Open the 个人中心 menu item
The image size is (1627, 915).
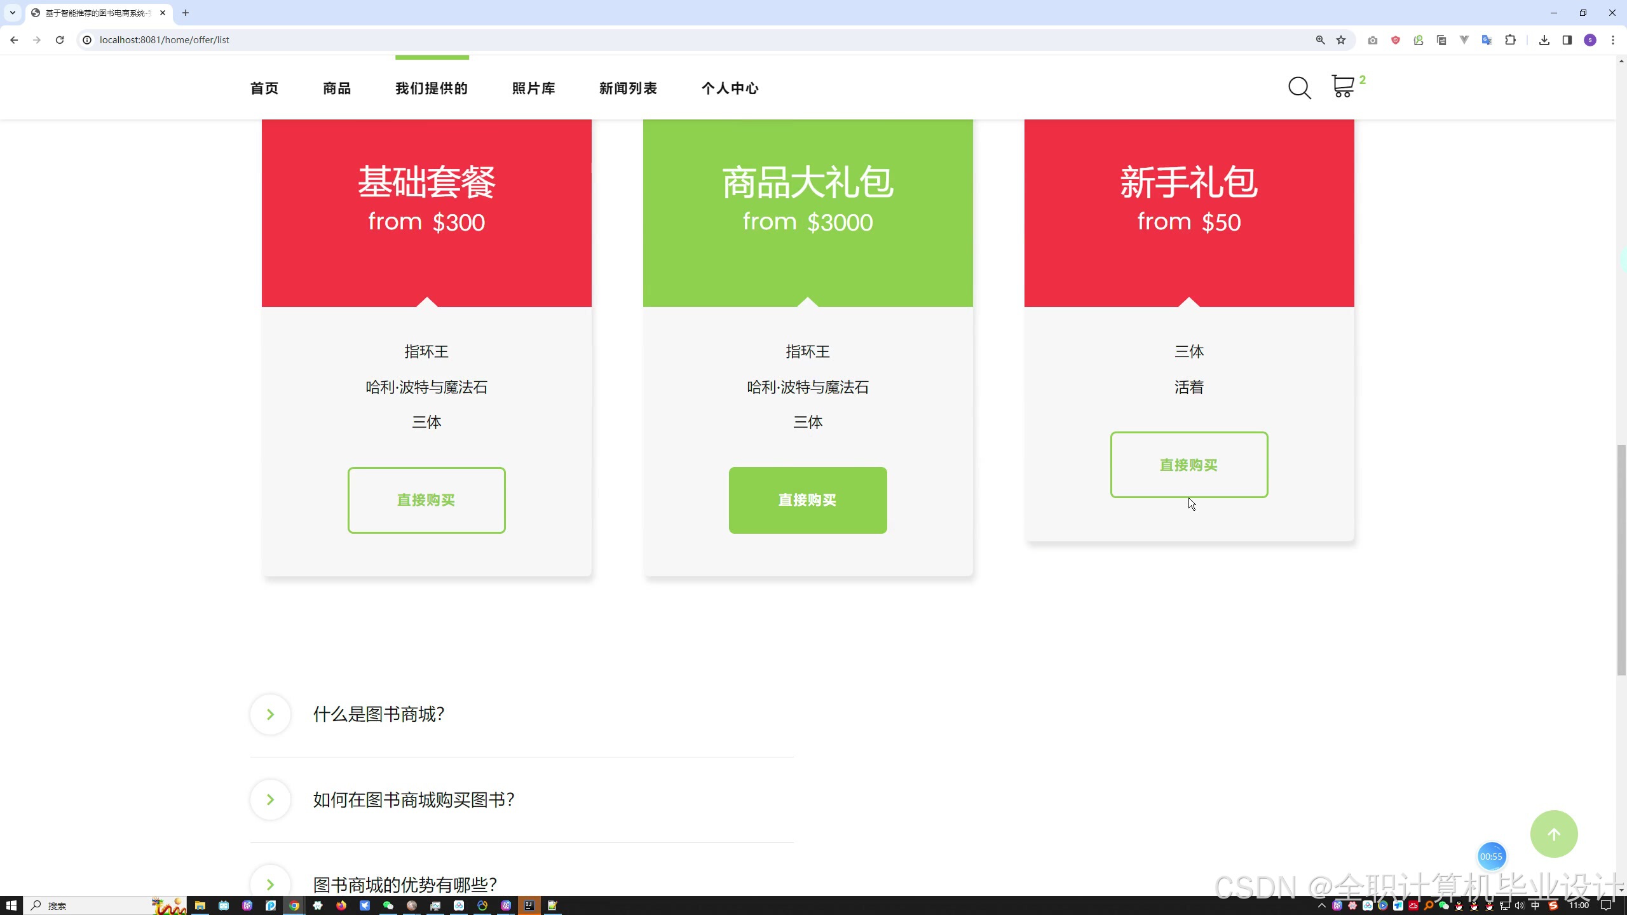(x=730, y=88)
